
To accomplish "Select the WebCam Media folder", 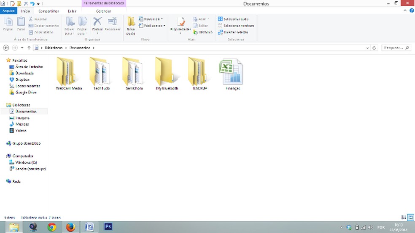I will (69, 74).
